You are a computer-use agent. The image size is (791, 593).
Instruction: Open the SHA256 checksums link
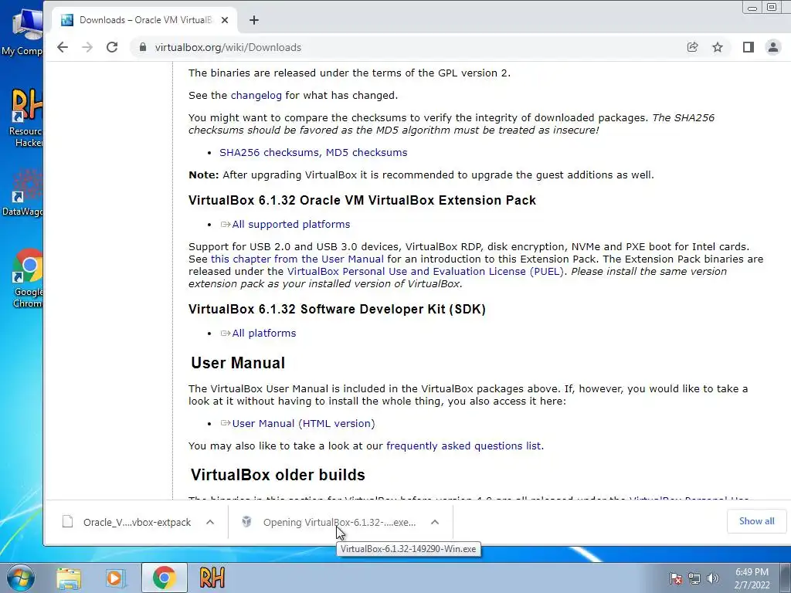pyautogui.click(x=269, y=152)
